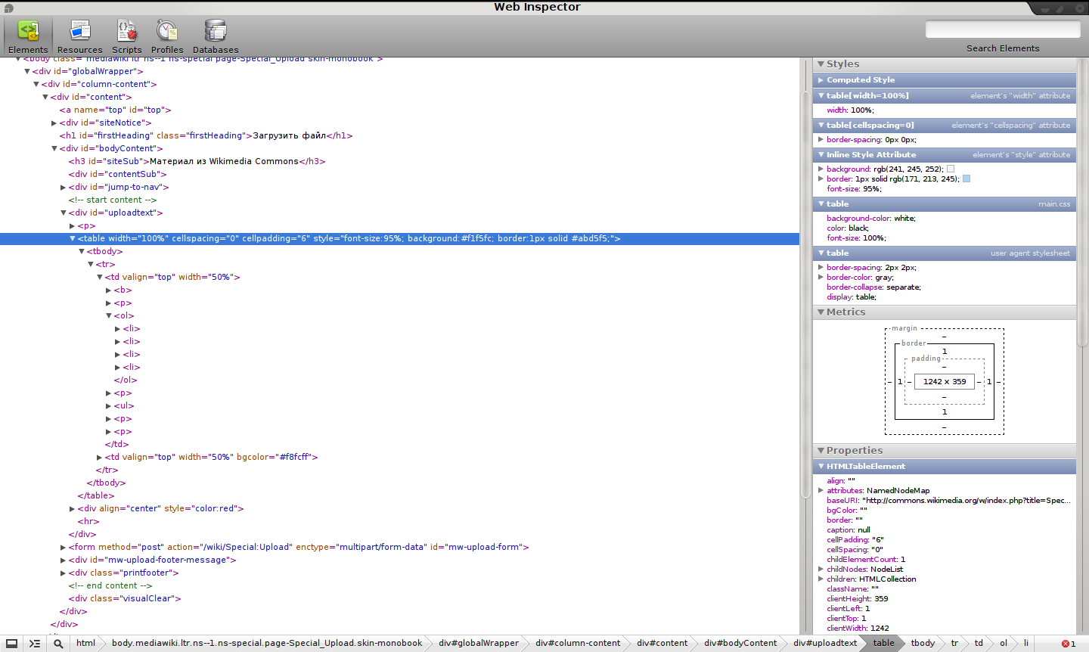Image resolution: width=1089 pixels, height=652 pixels.
Task: Click the border color swatch
Action: [966, 179]
